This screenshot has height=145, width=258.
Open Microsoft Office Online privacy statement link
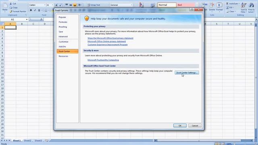click(106, 41)
